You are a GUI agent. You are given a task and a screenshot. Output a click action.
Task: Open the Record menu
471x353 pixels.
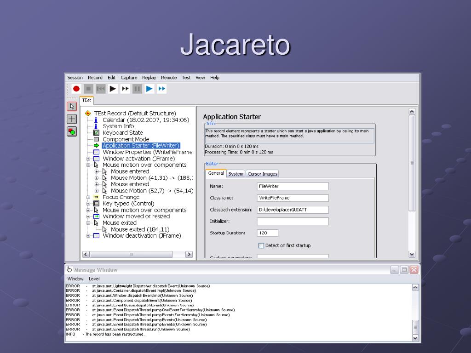click(95, 77)
